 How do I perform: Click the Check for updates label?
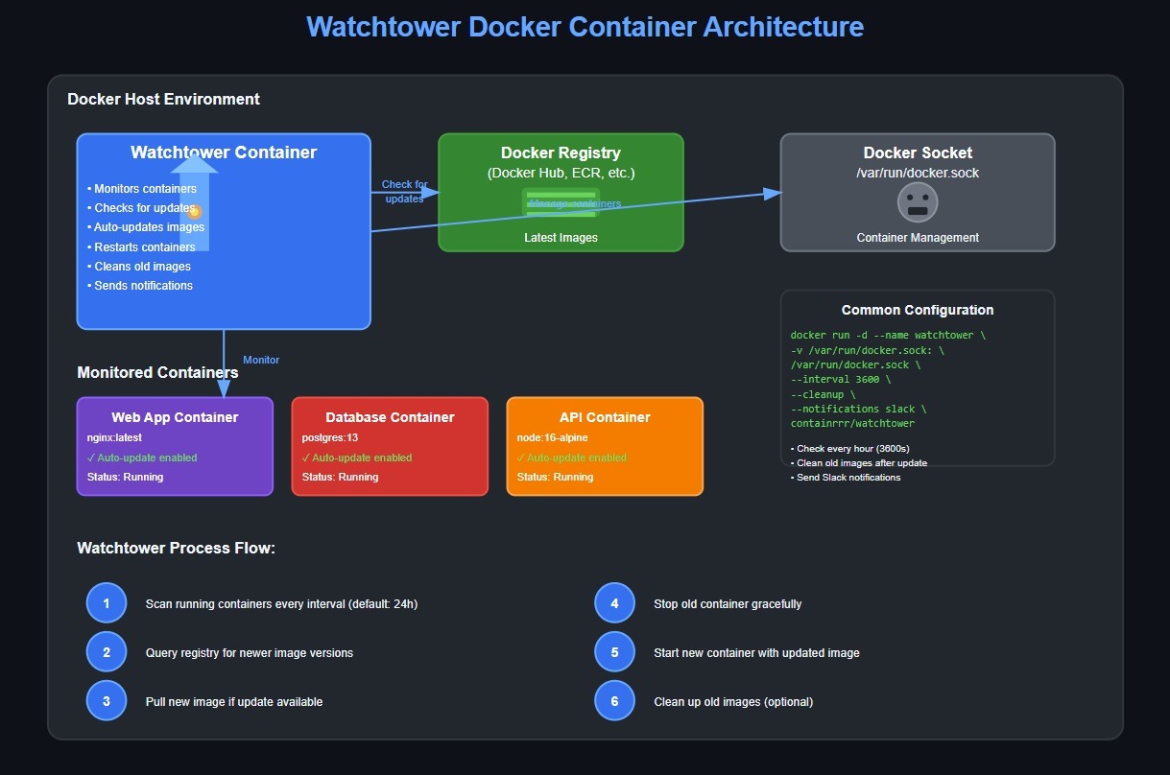click(404, 191)
